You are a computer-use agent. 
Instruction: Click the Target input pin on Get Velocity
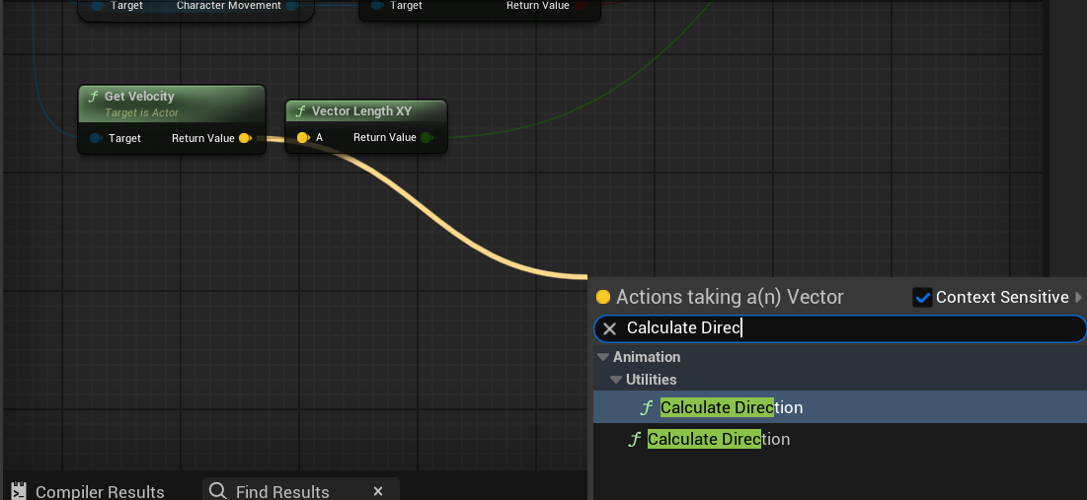click(x=97, y=138)
